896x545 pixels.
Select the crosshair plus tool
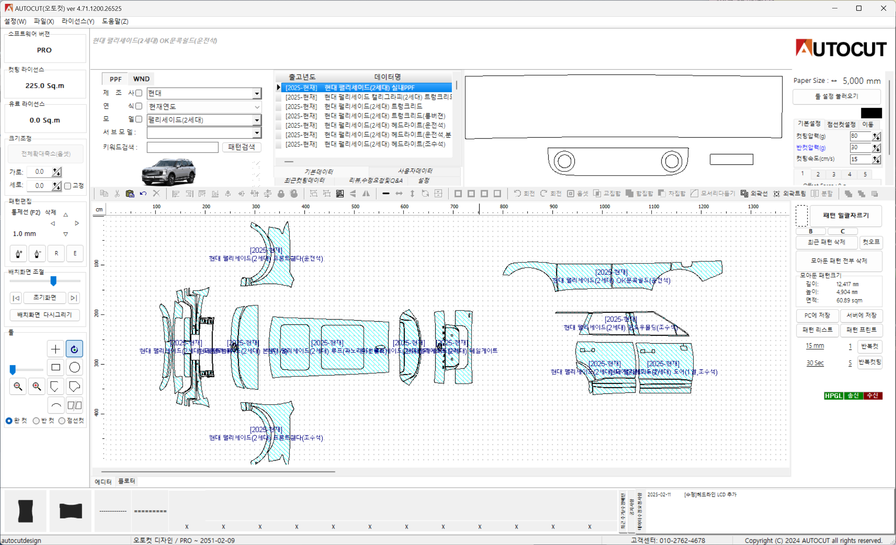[56, 349]
